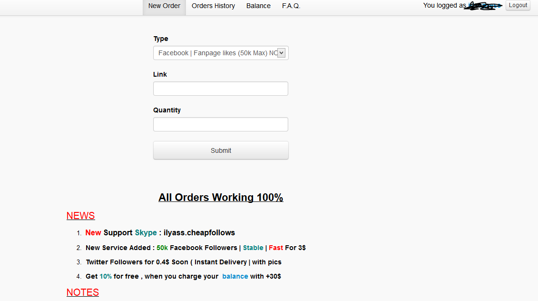Screen dimensions: 538x301
Task: Click the All Orders Working 100% heading
Action: pyautogui.click(x=221, y=198)
